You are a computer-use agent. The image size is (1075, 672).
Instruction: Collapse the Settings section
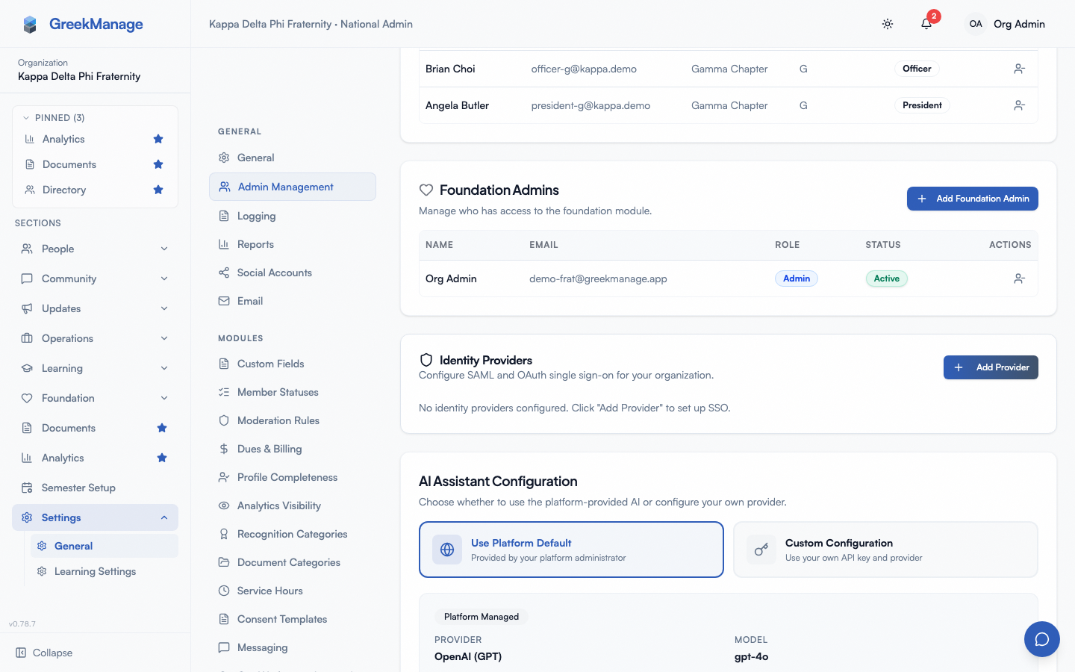[x=95, y=517]
